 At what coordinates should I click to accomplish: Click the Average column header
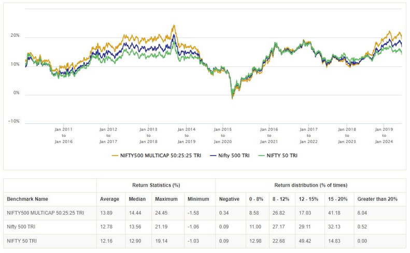coord(109,199)
